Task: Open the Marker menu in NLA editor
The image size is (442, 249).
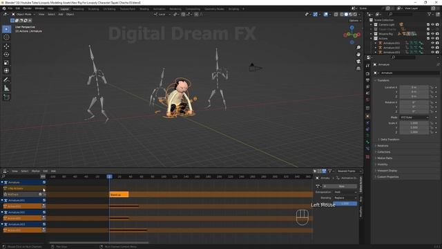Action: [35, 171]
